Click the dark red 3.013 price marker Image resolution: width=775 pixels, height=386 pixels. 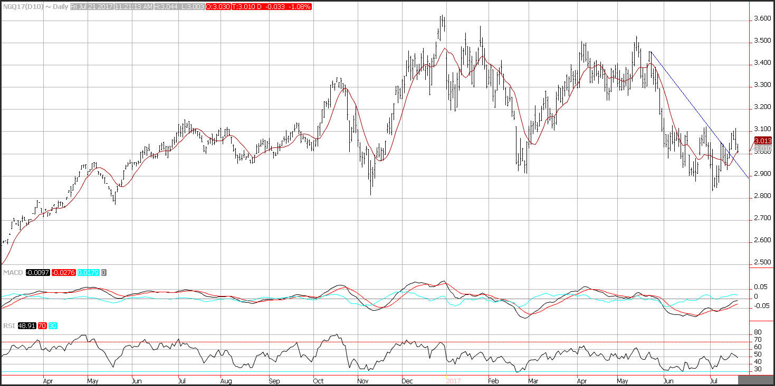pos(763,141)
